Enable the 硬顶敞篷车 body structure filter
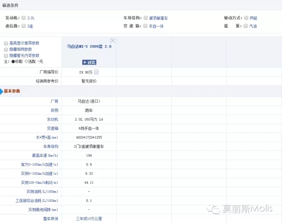 point(146,18)
